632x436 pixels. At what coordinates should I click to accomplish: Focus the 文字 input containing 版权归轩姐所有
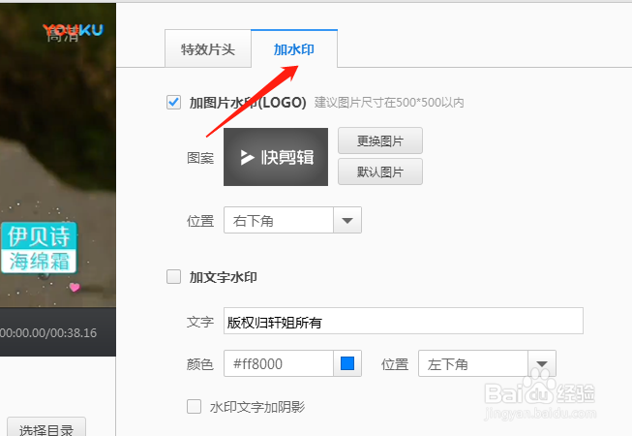pyautogui.click(x=404, y=321)
